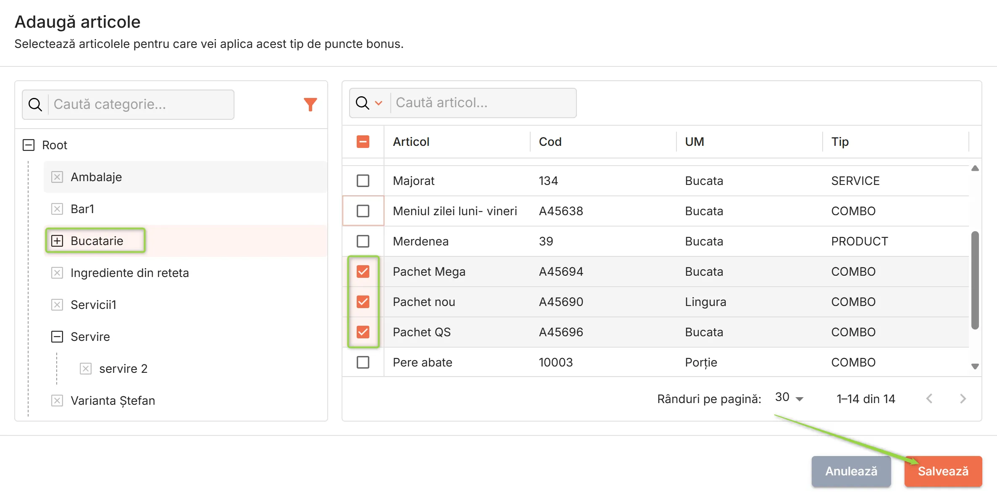Image resolution: width=997 pixels, height=501 pixels.
Task: Collapse the Root tree node
Action: [29, 145]
